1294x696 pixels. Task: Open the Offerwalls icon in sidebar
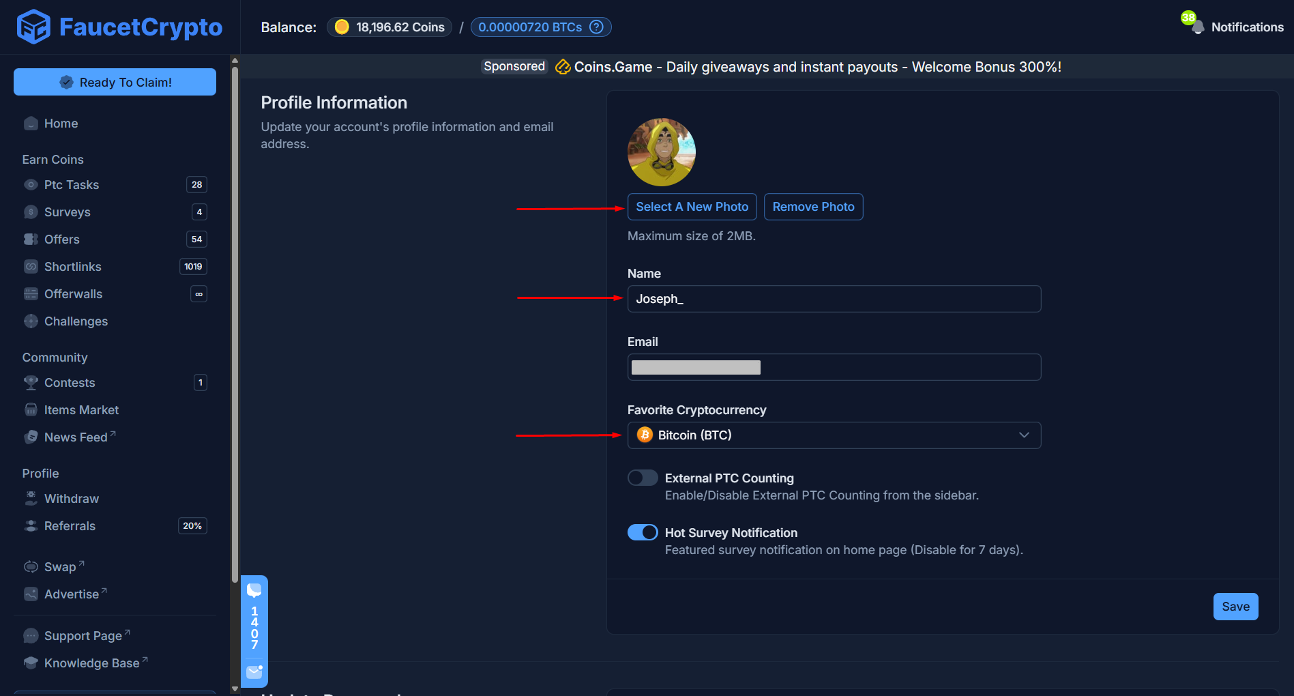tap(31, 293)
